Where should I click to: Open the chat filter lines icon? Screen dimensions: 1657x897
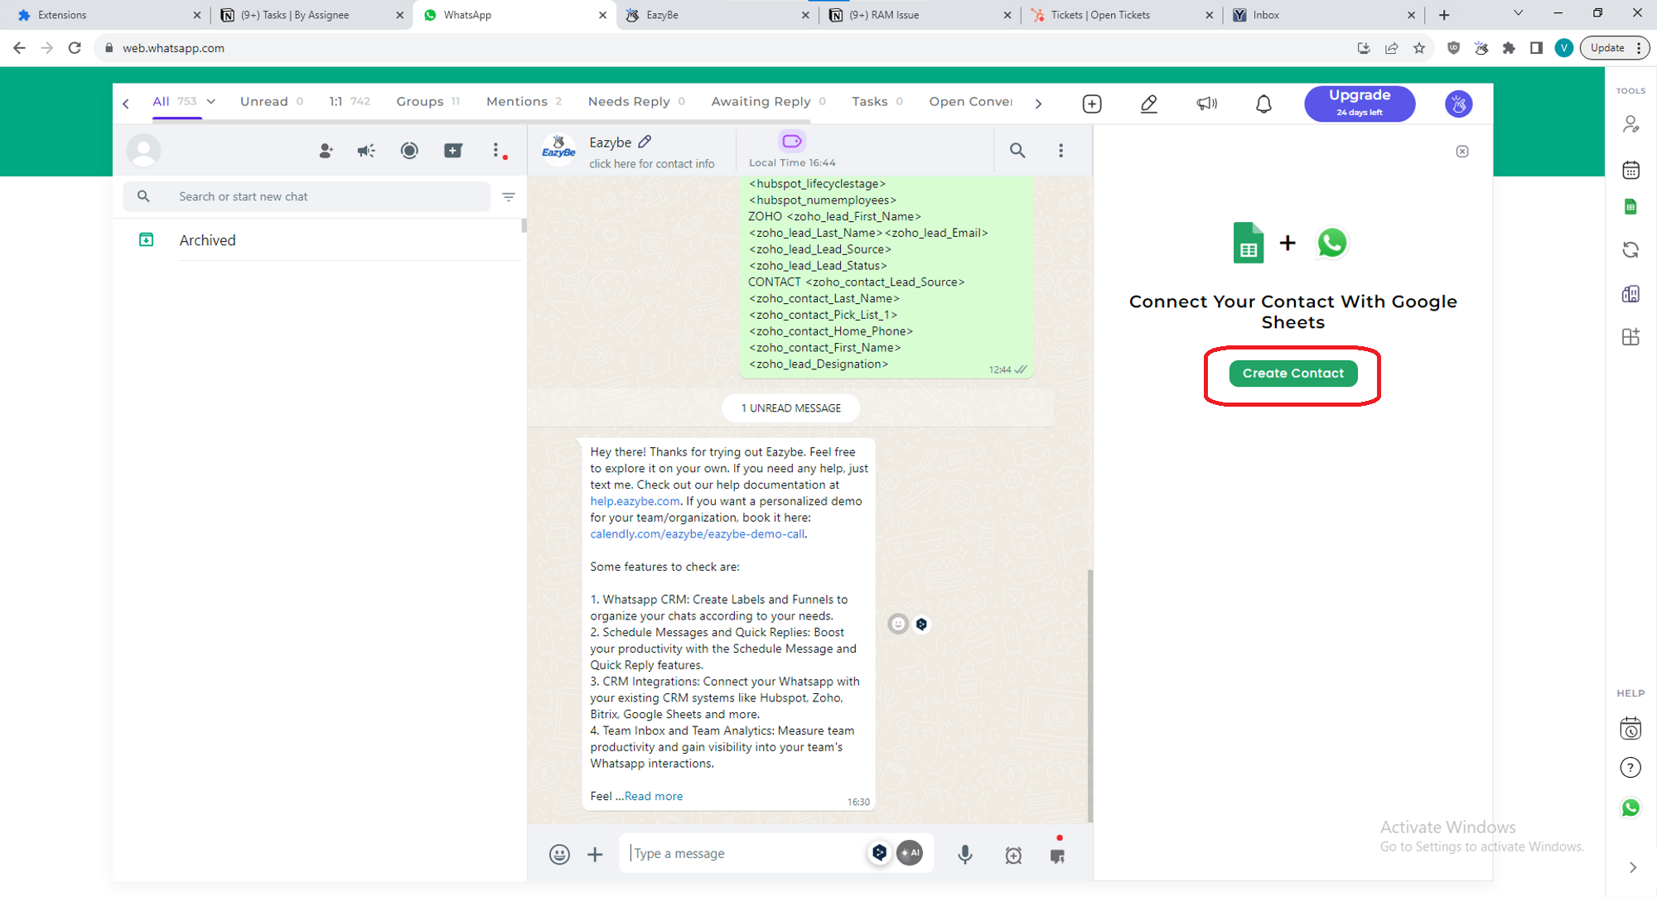pyautogui.click(x=509, y=197)
